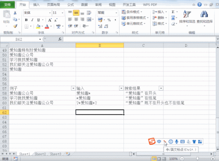Image resolution: width=219 pixels, height=161 pixels.
Task: Open the 文件 File tab
Action: pyautogui.click(x=7, y=5)
